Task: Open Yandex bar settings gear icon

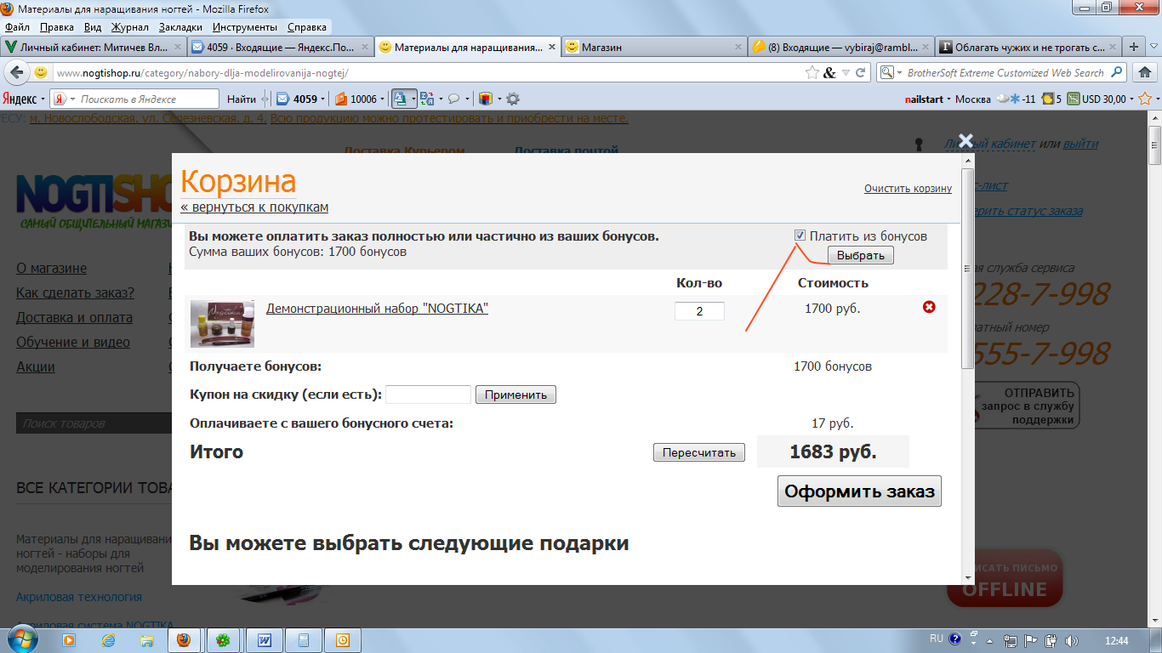Action: tap(513, 99)
